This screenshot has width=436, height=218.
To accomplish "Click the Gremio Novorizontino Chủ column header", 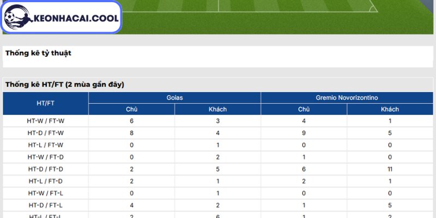I will 304,110.
